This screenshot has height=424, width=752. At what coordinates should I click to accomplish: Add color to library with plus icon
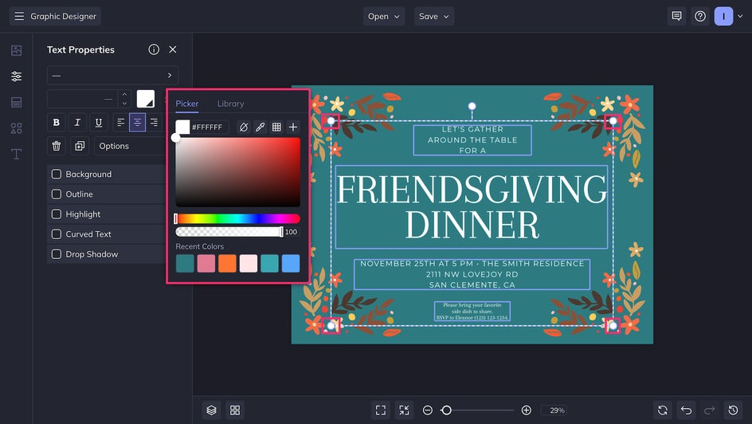tap(293, 127)
